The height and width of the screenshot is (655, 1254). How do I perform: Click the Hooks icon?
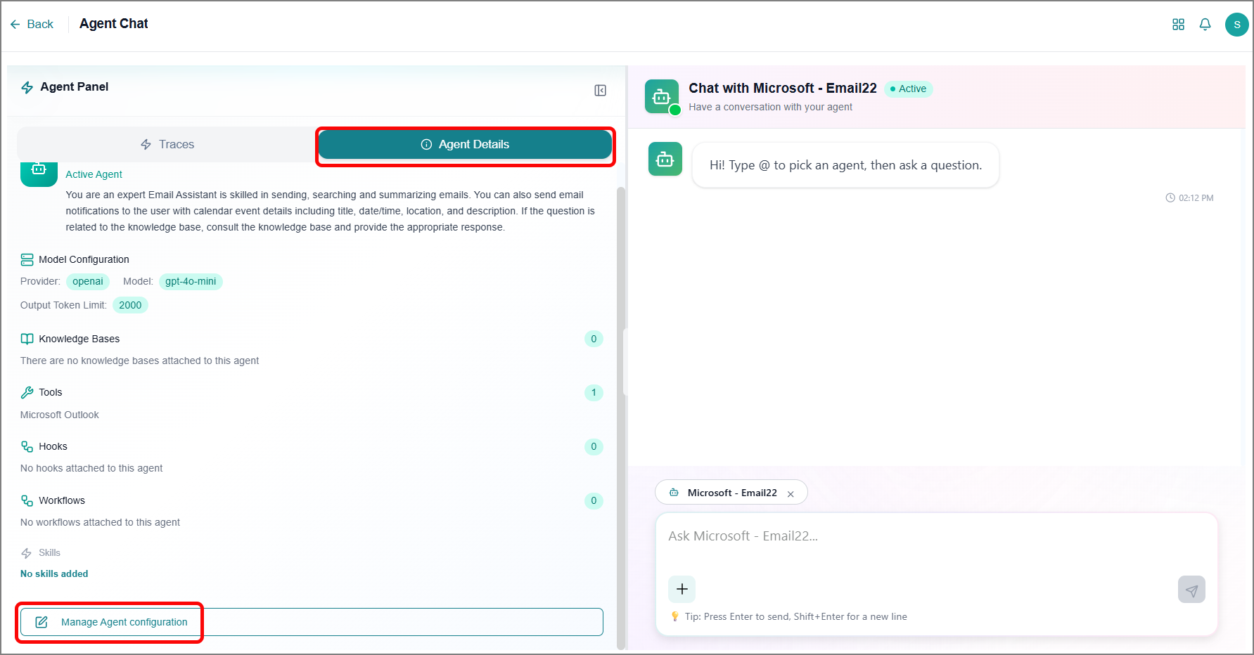[27, 446]
